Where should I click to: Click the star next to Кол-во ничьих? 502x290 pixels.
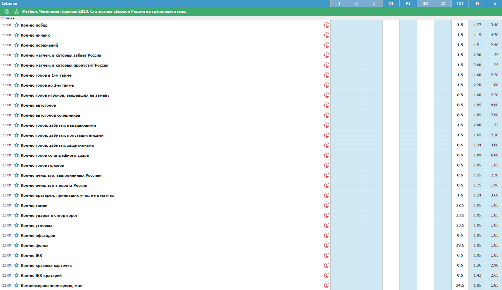point(16,35)
